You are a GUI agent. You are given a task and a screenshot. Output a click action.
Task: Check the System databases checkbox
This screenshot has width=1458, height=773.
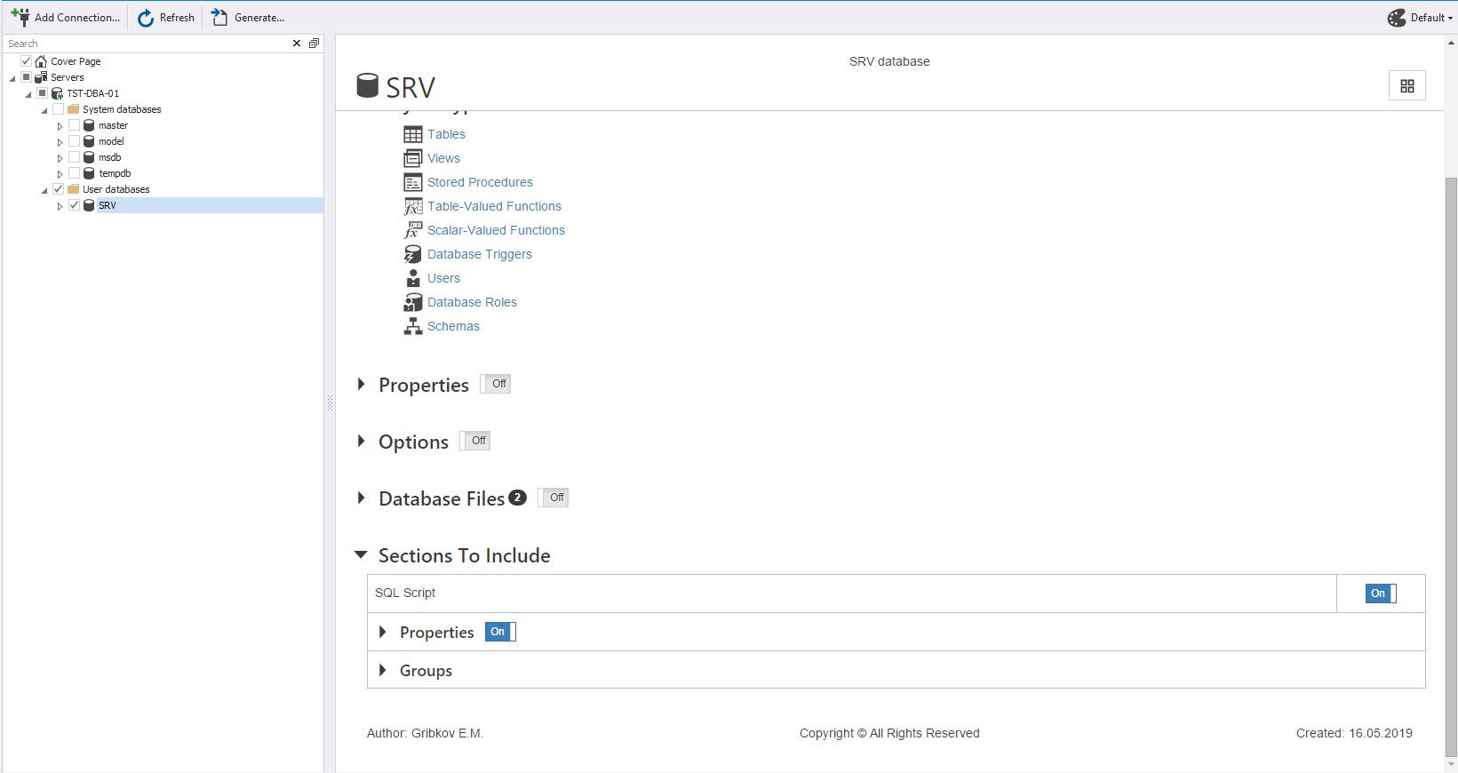coord(59,109)
